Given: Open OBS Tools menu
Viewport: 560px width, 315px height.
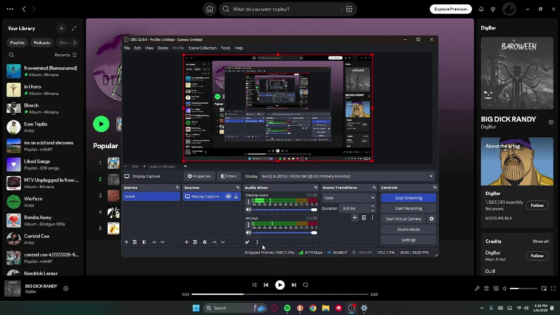Looking at the screenshot, I should coord(226,48).
